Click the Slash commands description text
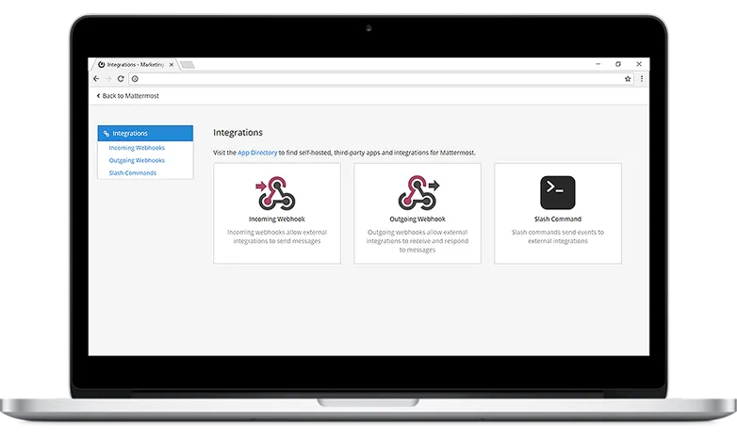737x440 pixels. click(558, 236)
